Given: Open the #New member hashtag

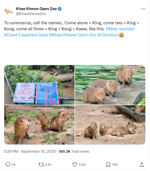Looking at the screenshot, I should (x=120, y=29).
